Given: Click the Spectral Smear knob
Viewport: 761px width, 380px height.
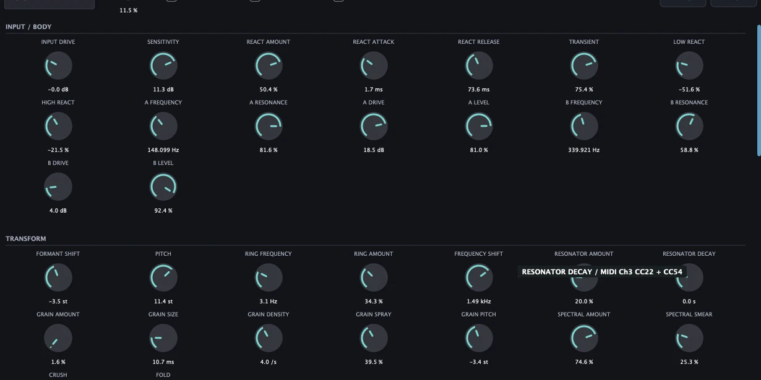Looking at the screenshot, I should [x=689, y=338].
